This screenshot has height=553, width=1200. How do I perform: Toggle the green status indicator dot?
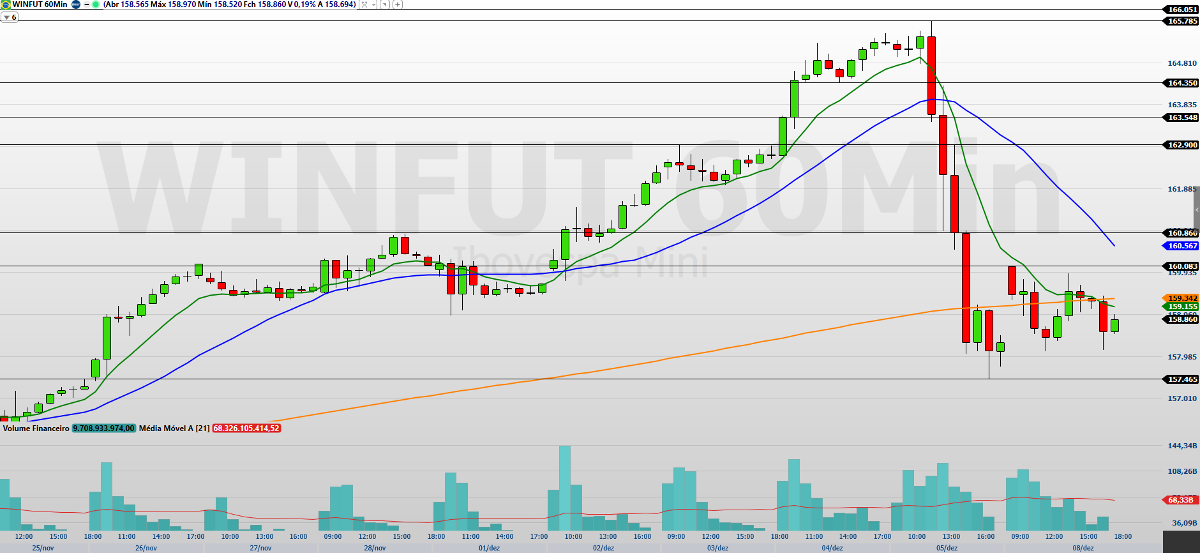(96, 4)
